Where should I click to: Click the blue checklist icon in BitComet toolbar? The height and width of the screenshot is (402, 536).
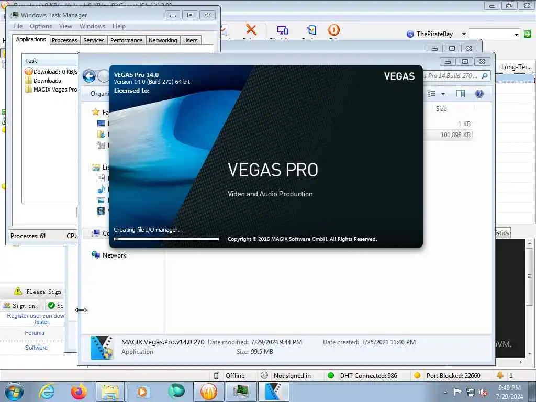pos(311,30)
